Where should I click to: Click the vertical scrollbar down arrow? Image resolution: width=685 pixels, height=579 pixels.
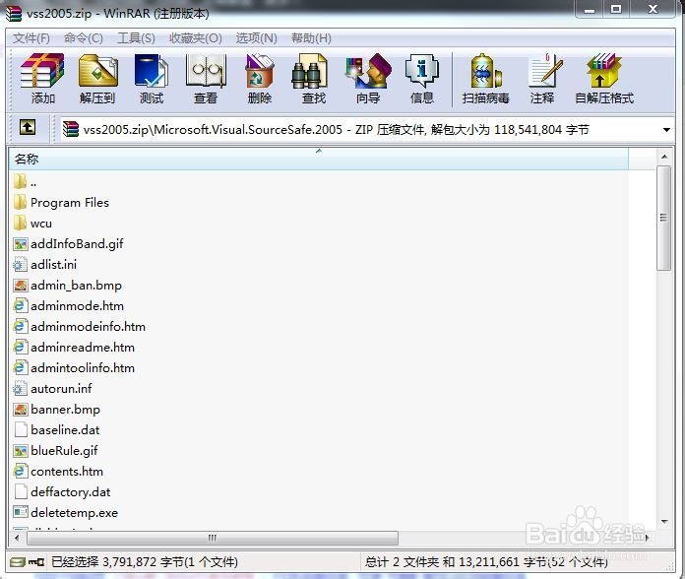[x=664, y=521]
